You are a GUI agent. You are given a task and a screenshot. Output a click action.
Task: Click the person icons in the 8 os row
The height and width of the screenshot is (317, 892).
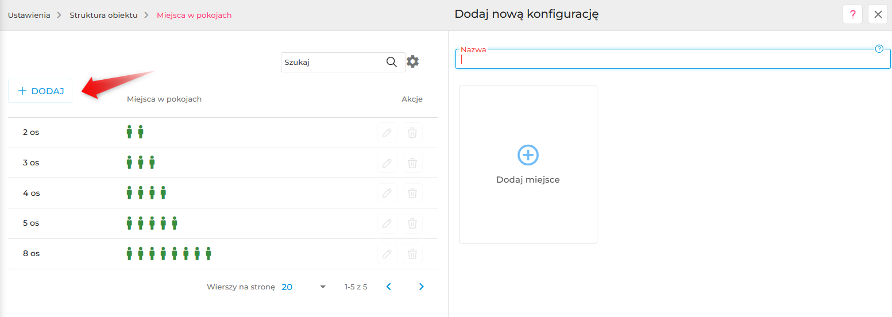click(169, 253)
